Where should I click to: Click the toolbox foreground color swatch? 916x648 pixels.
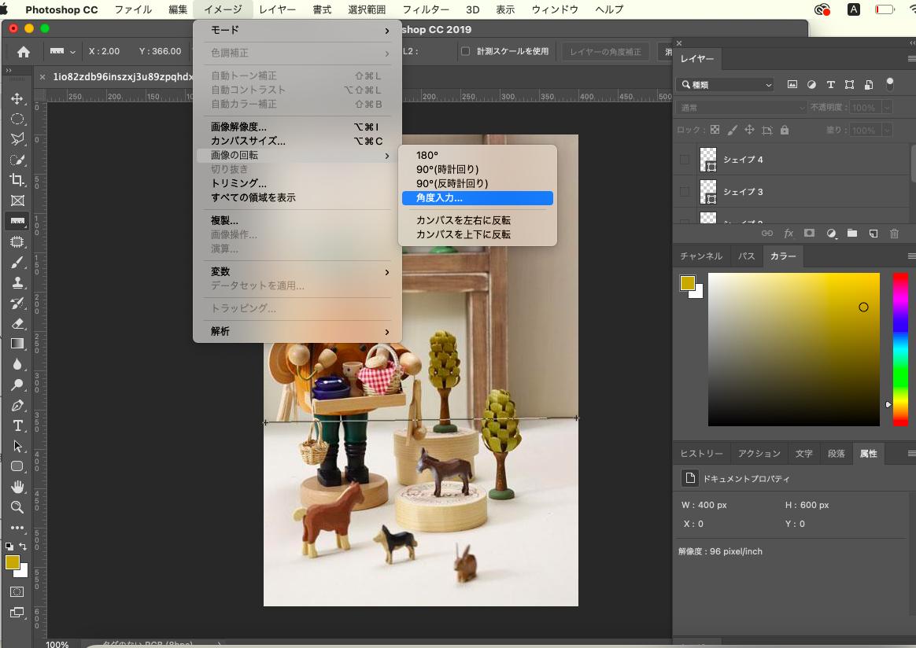pyautogui.click(x=13, y=562)
